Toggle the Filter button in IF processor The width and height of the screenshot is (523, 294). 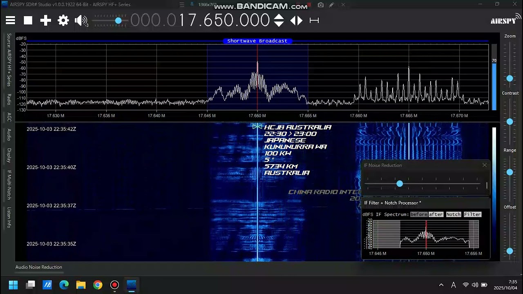point(472,214)
